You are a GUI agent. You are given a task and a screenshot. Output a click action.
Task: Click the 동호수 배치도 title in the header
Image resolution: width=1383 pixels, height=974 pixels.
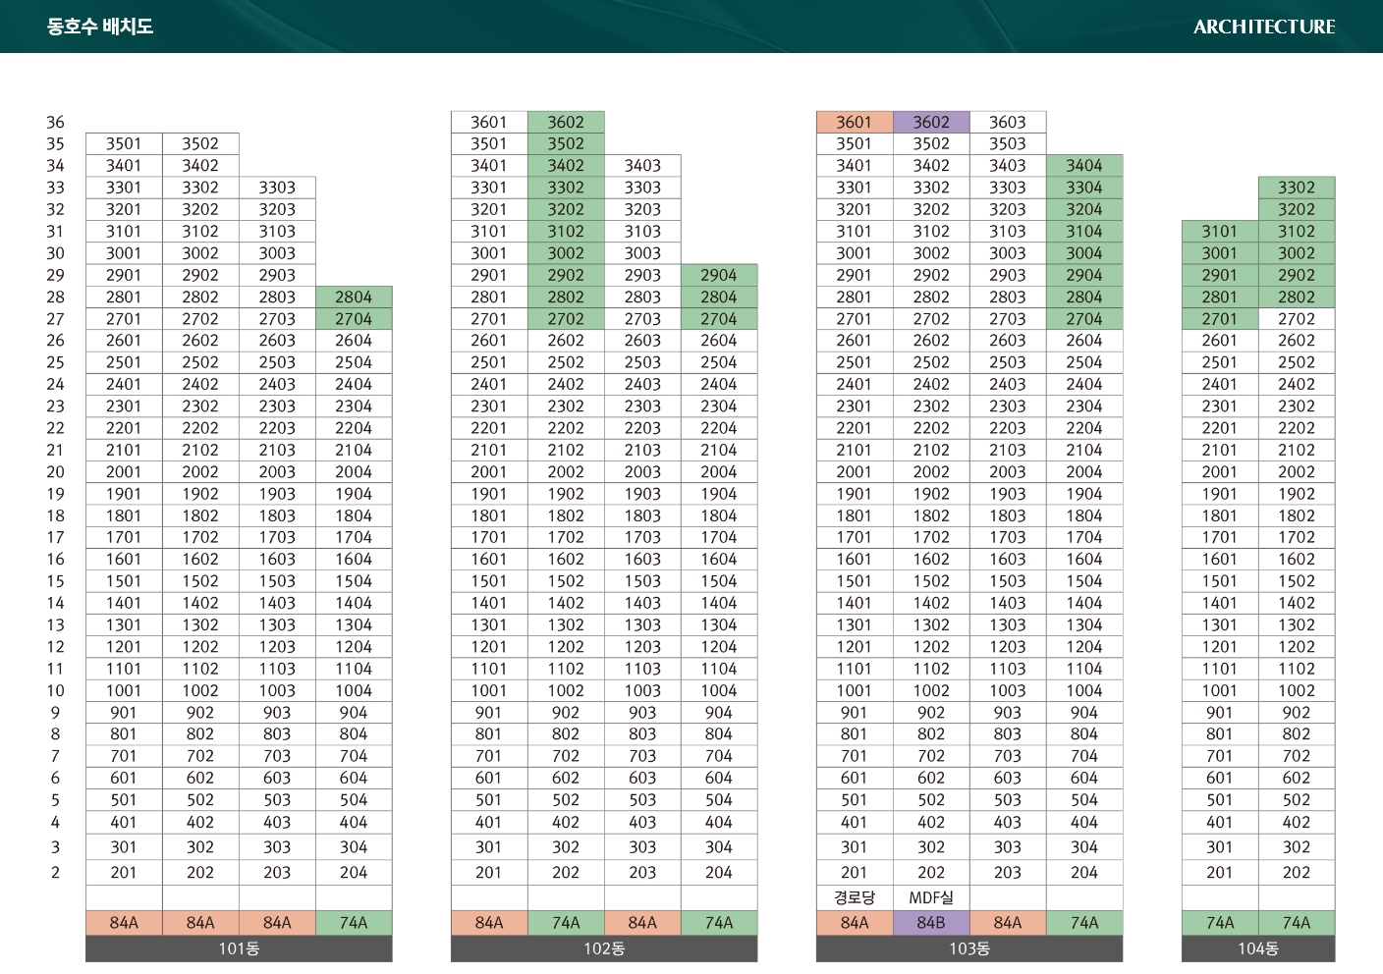pyautogui.click(x=99, y=27)
